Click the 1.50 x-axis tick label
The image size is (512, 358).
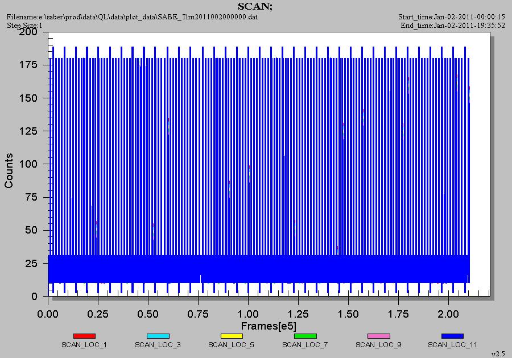tap(348, 314)
